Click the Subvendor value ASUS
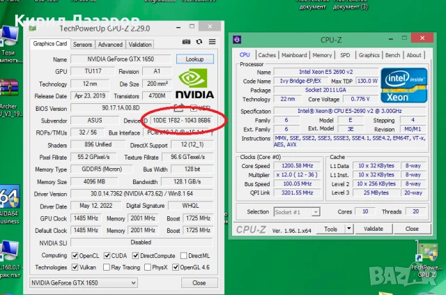Image resolution: width=446 pixels, height=295 pixels. coord(95,121)
